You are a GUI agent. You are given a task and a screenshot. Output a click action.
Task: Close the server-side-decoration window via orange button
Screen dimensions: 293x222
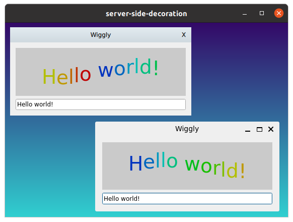(279, 13)
